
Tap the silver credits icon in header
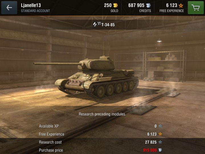[x=148, y=5]
